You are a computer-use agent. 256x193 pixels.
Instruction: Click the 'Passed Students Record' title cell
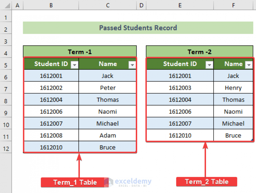pyautogui.click(x=138, y=28)
